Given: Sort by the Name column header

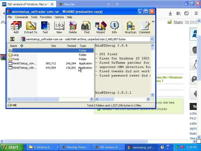Looking at the screenshot, I should (x=22, y=46).
